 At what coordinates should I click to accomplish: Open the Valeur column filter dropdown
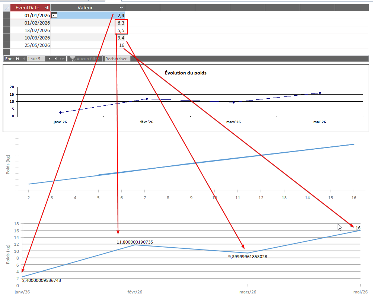click(121, 8)
